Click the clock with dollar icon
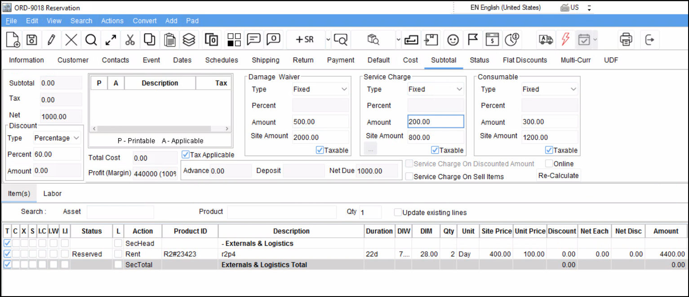The height and width of the screenshot is (297, 689). (512, 39)
